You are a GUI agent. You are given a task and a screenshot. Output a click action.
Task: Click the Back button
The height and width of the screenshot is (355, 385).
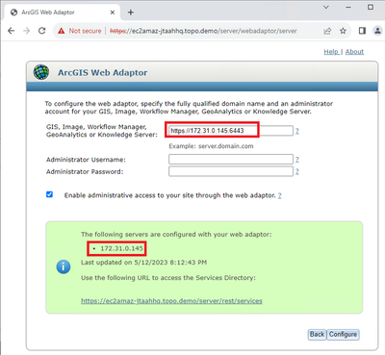[x=317, y=335]
